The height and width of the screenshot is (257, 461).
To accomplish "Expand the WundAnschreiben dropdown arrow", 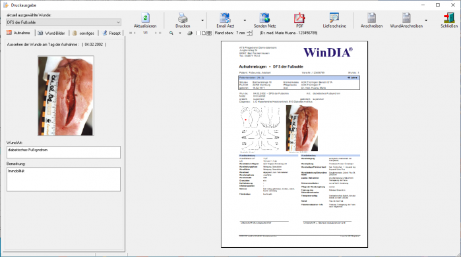I will pyautogui.click(x=426, y=20).
